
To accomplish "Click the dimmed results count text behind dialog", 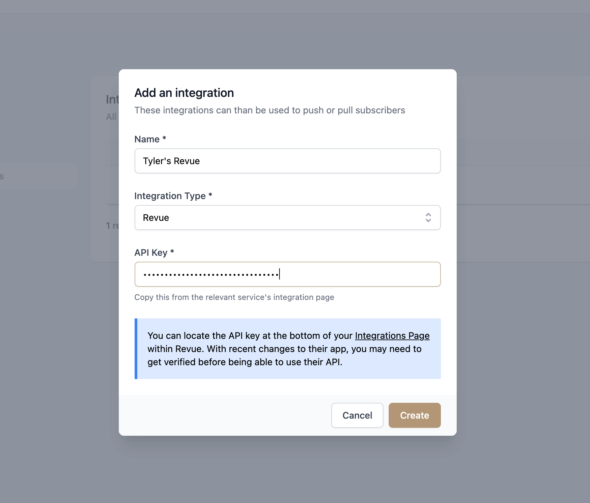I will [x=112, y=225].
